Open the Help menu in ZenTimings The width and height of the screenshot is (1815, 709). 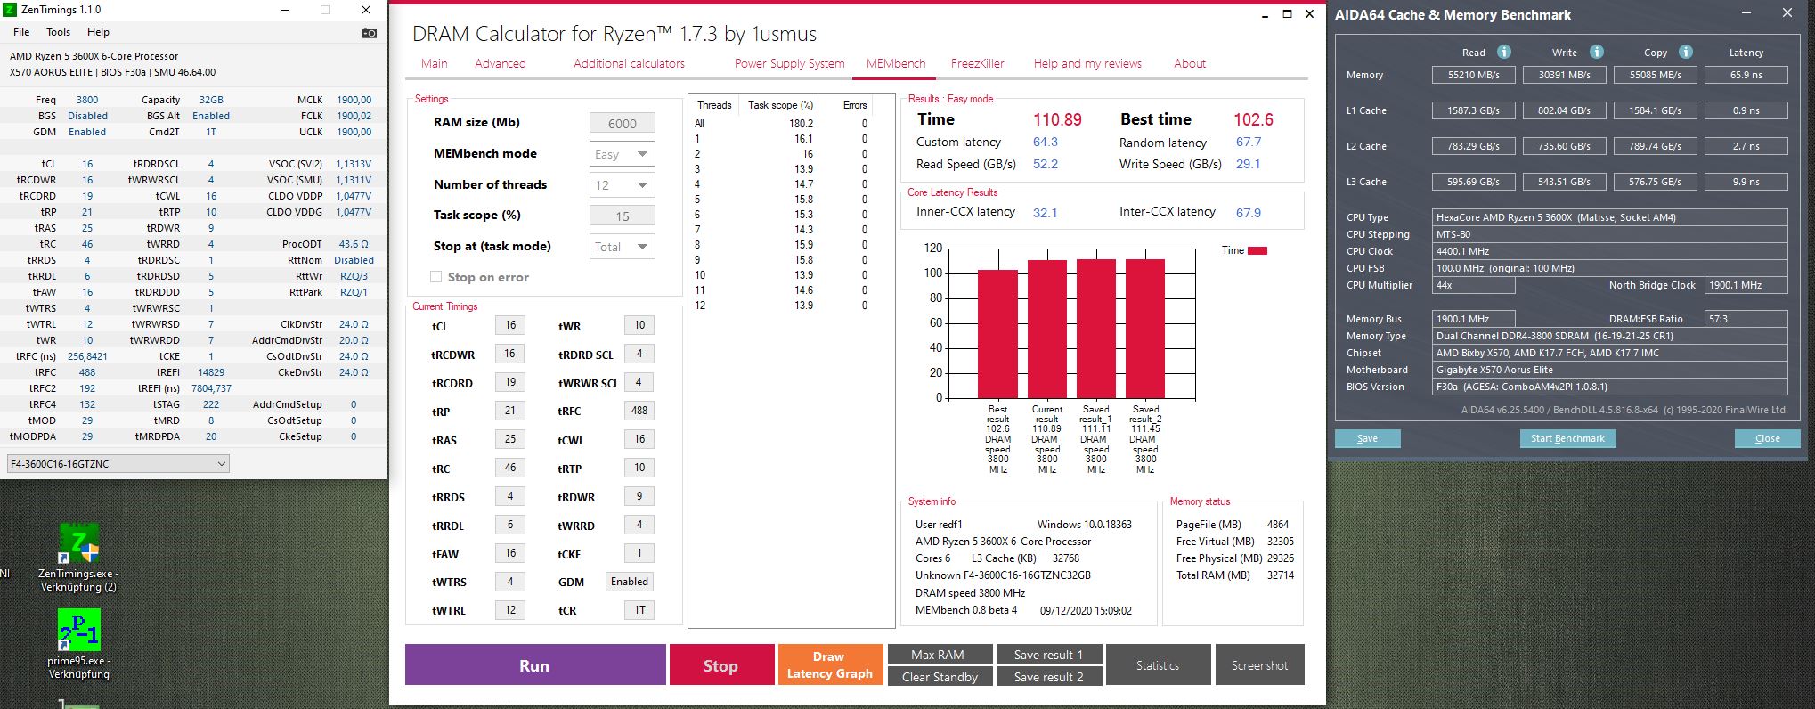(x=98, y=32)
